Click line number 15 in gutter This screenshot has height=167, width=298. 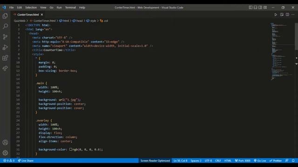click(18, 83)
